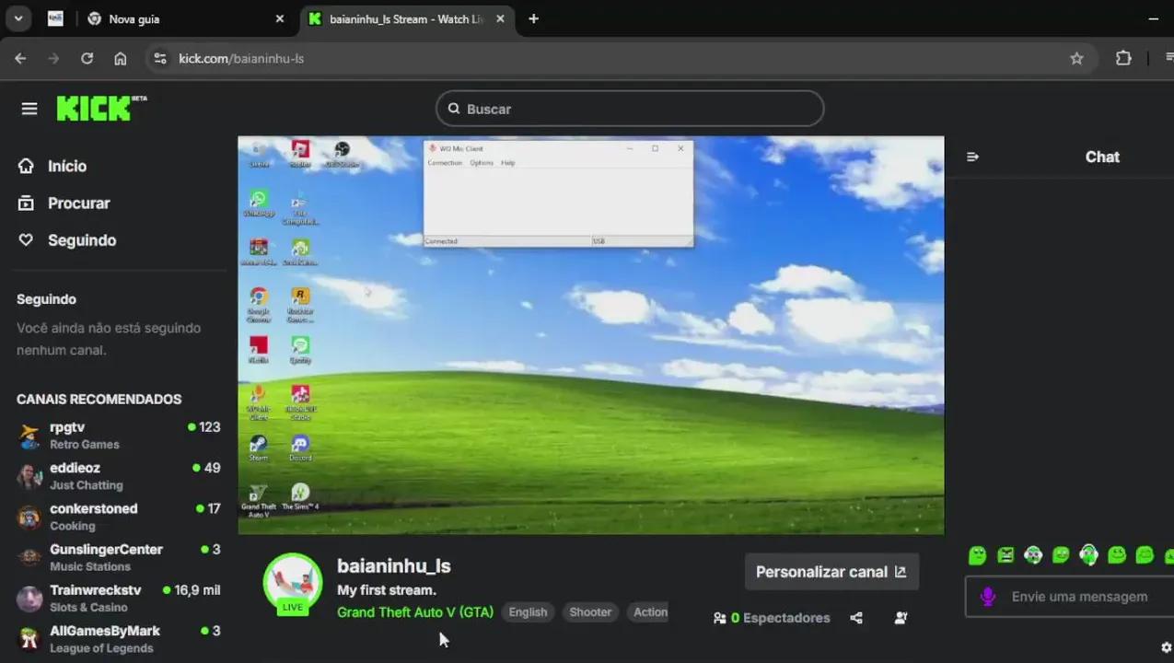This screenshot has width=1174, height=663.
Task: Open conkerstoned recommended channel
Action: 120,517
